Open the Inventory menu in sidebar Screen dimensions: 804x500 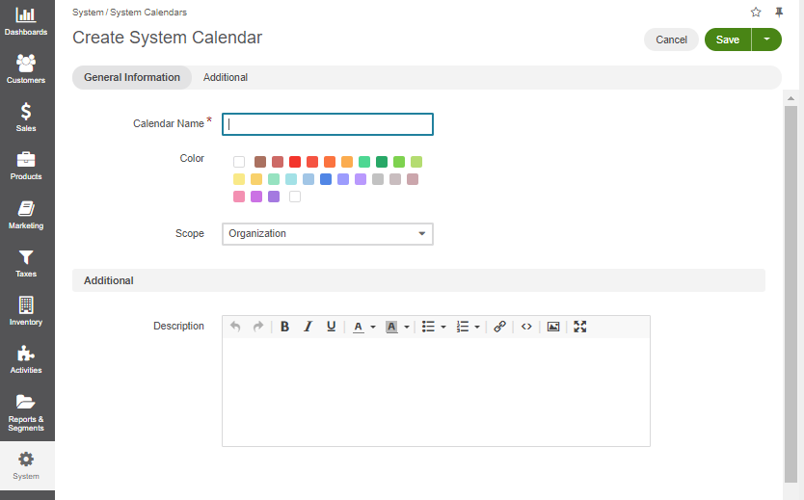(26, 311)
